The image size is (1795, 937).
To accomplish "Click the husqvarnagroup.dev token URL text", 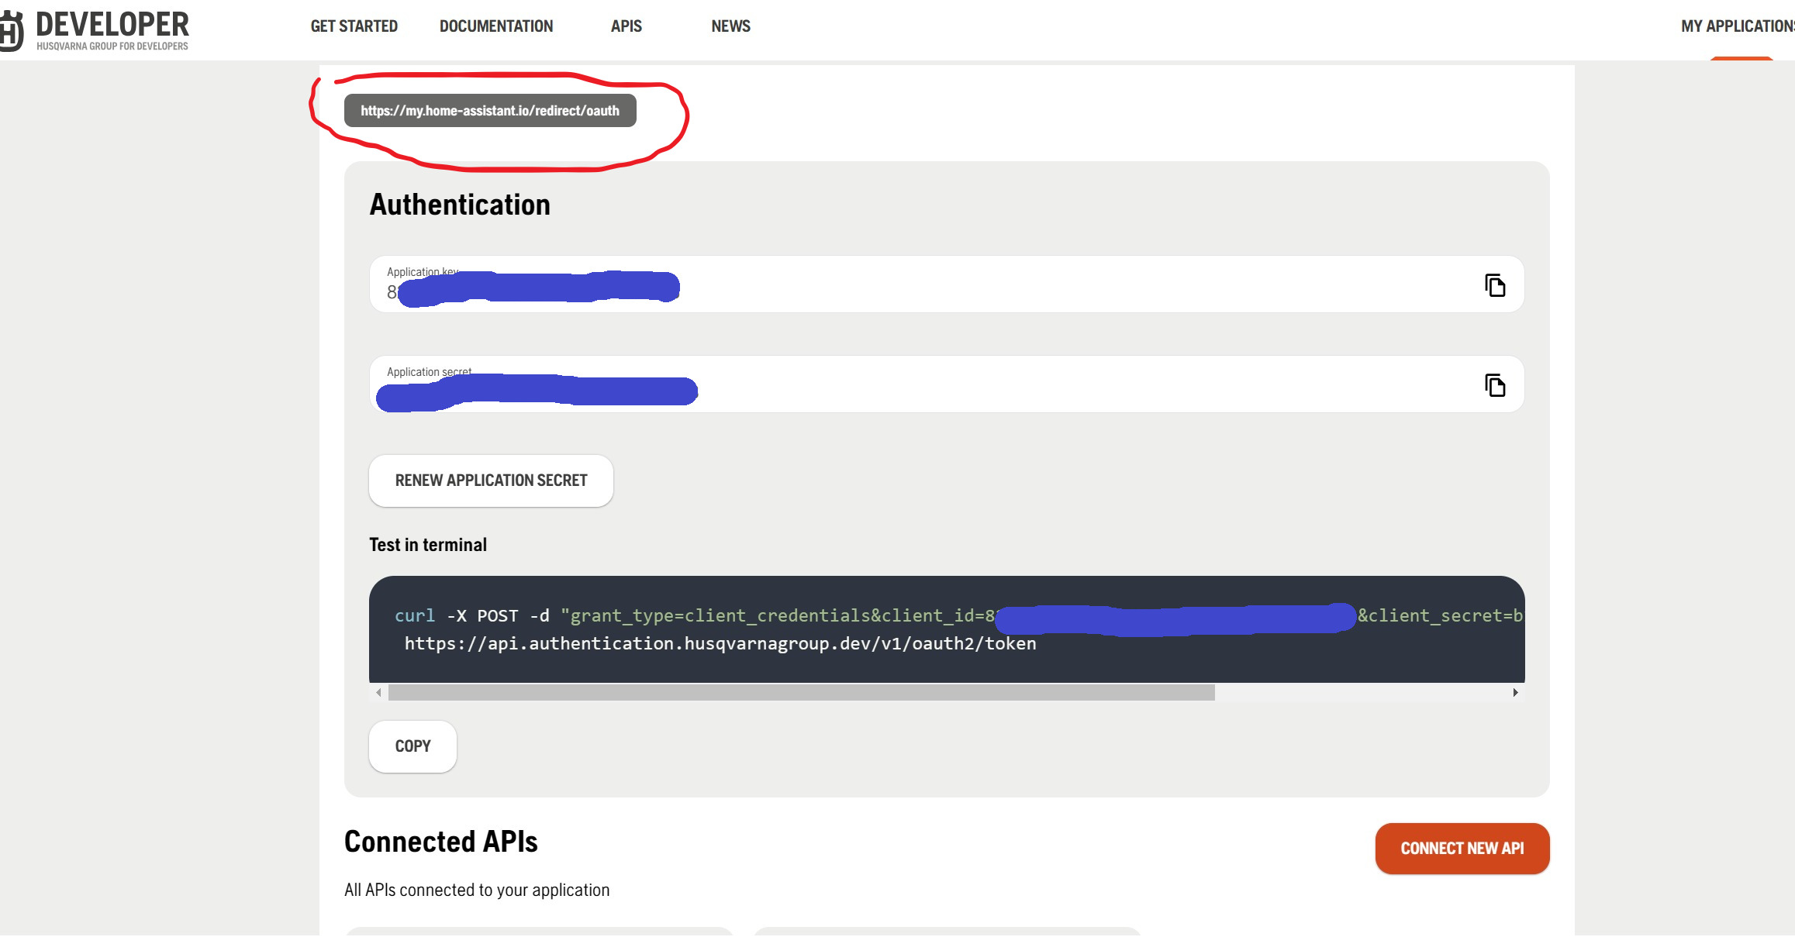I will [720, 643].
